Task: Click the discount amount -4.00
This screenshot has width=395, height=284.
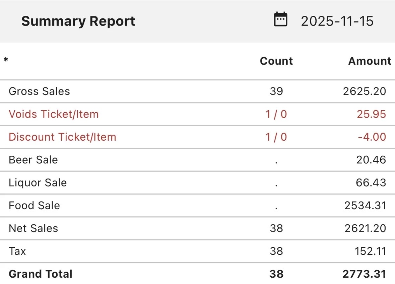Action: (x=372, y=137)
